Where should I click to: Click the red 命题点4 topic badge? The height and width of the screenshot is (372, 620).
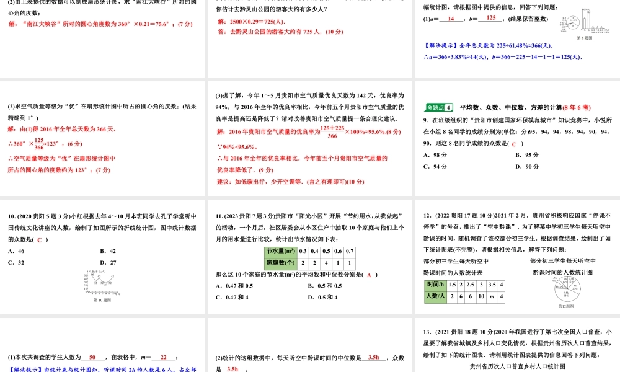440,106
